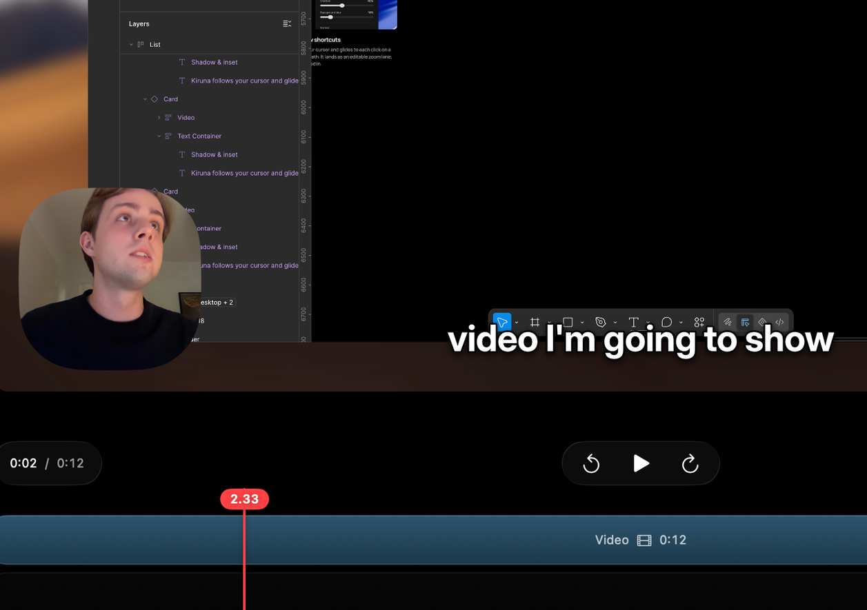Click the Video layer's auto-layout icon
This screenshot has height=610, width=867.
click(x=168, y=118)
